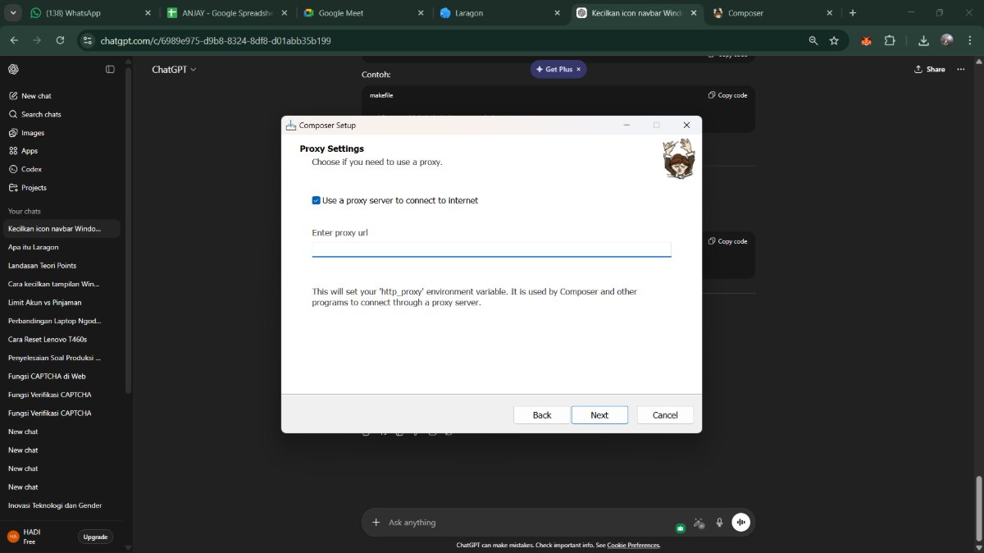Click Back in Composer Setup
The width and height of the screenshot is (984, 553).
(x=542, y=415)
